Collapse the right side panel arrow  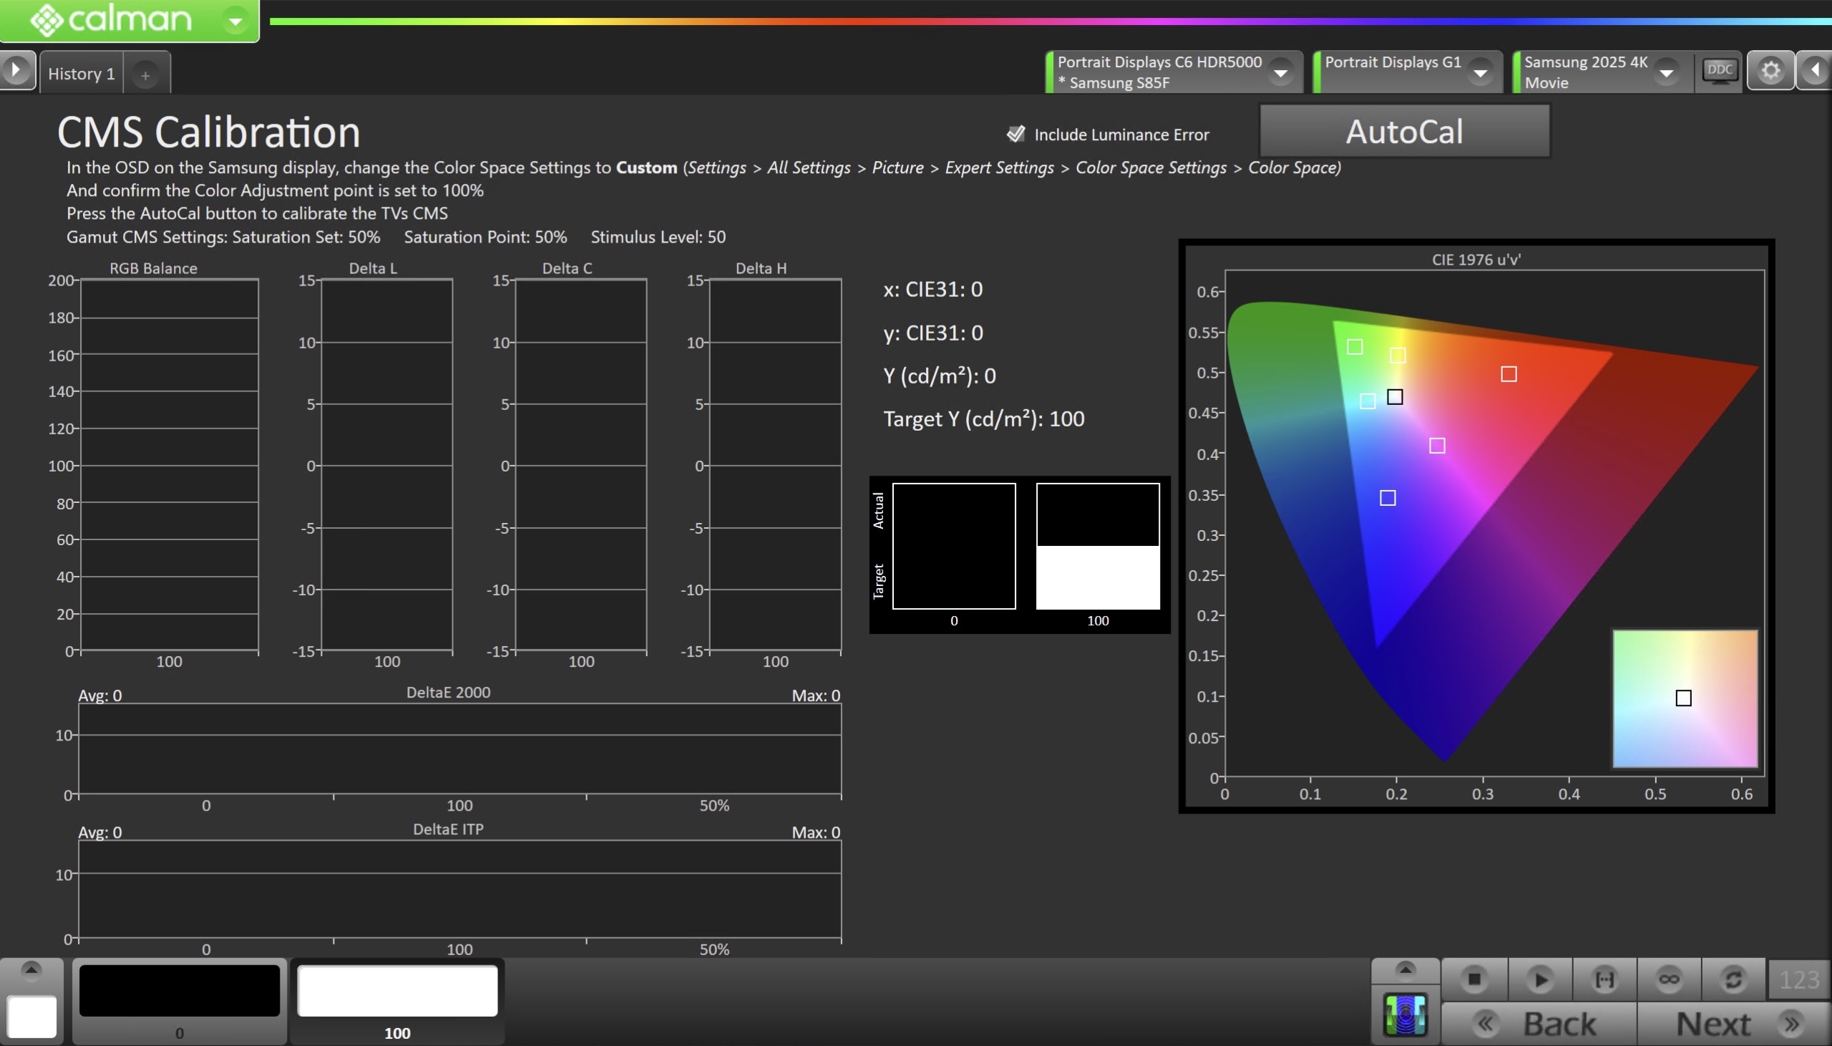[1816, 70]
